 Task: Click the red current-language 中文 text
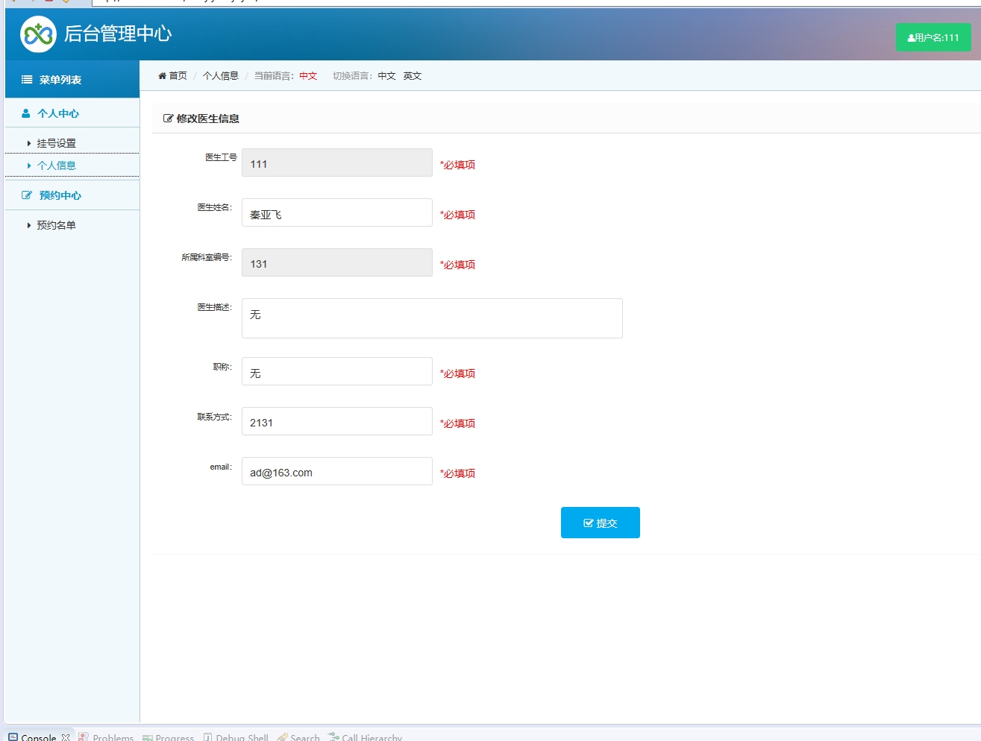[x=308, y=76]
